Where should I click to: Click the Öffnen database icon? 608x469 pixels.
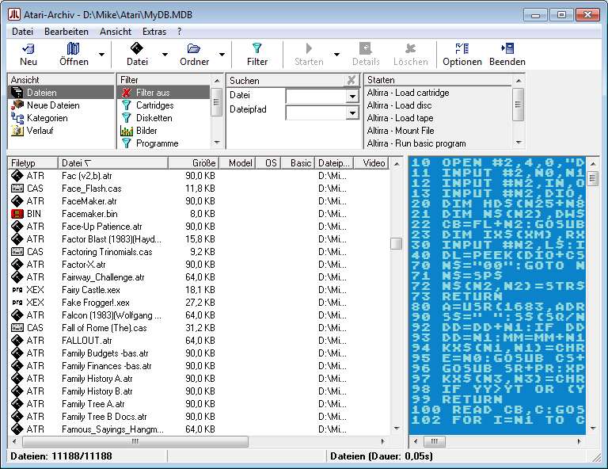click(x=73, y=48)
